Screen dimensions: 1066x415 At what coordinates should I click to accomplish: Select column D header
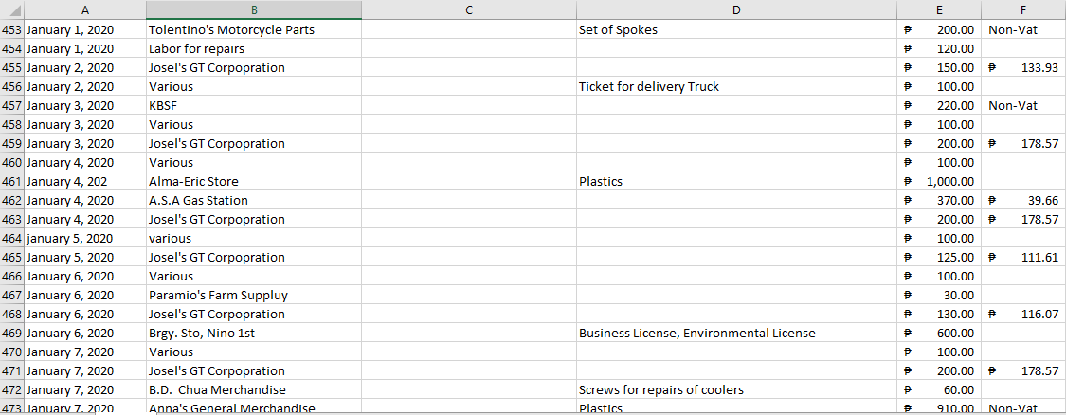click(x=736, y=10)
